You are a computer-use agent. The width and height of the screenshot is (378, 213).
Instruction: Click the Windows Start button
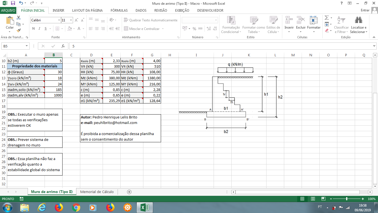7,207
